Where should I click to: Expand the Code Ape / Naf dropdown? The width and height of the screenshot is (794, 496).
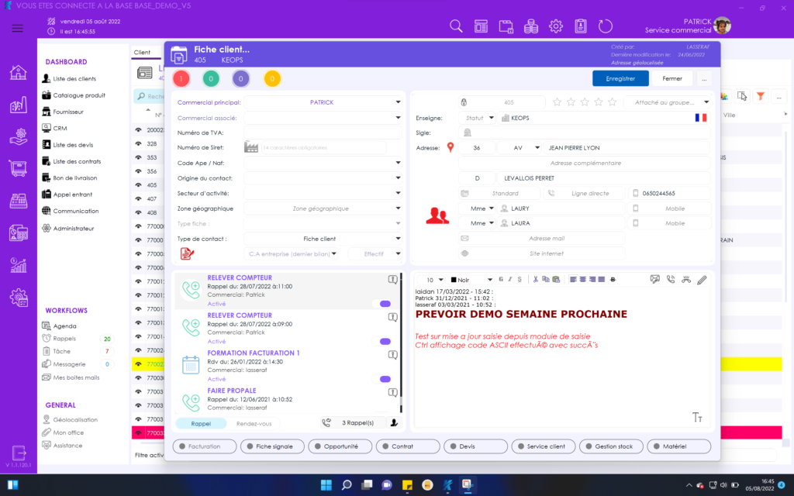coord(398,163)
